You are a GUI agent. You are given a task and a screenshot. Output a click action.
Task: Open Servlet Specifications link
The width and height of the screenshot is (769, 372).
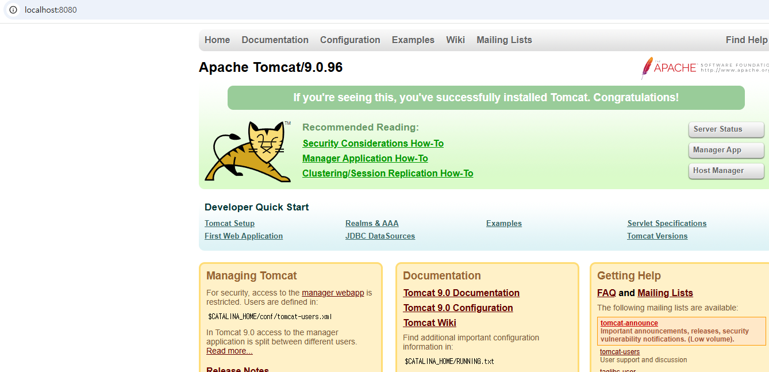click(x=667, y=223)
